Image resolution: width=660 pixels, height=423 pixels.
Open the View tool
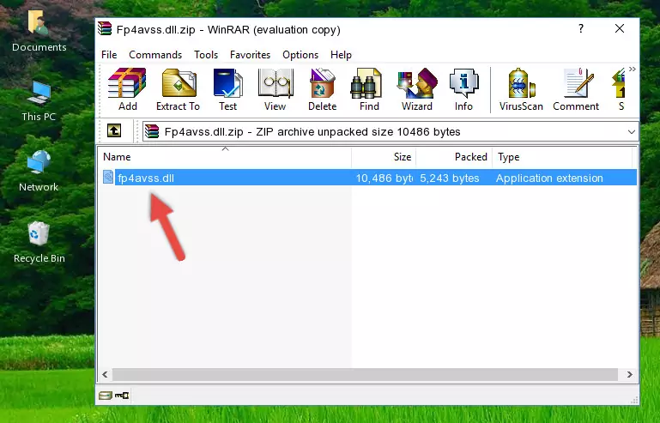click(x=276, y=89)
